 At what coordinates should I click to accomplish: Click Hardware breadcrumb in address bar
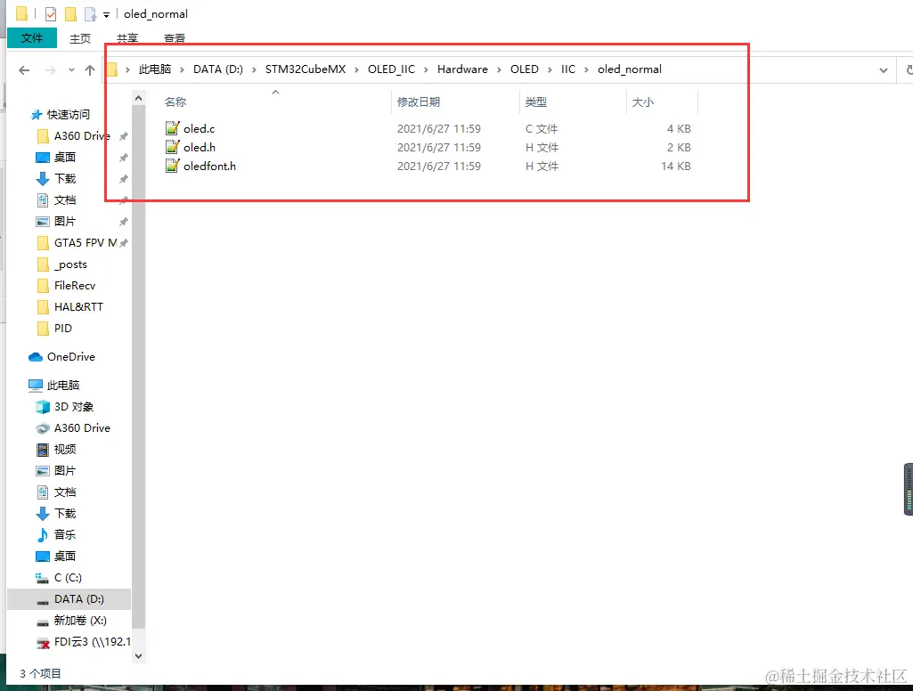(462, 69)
